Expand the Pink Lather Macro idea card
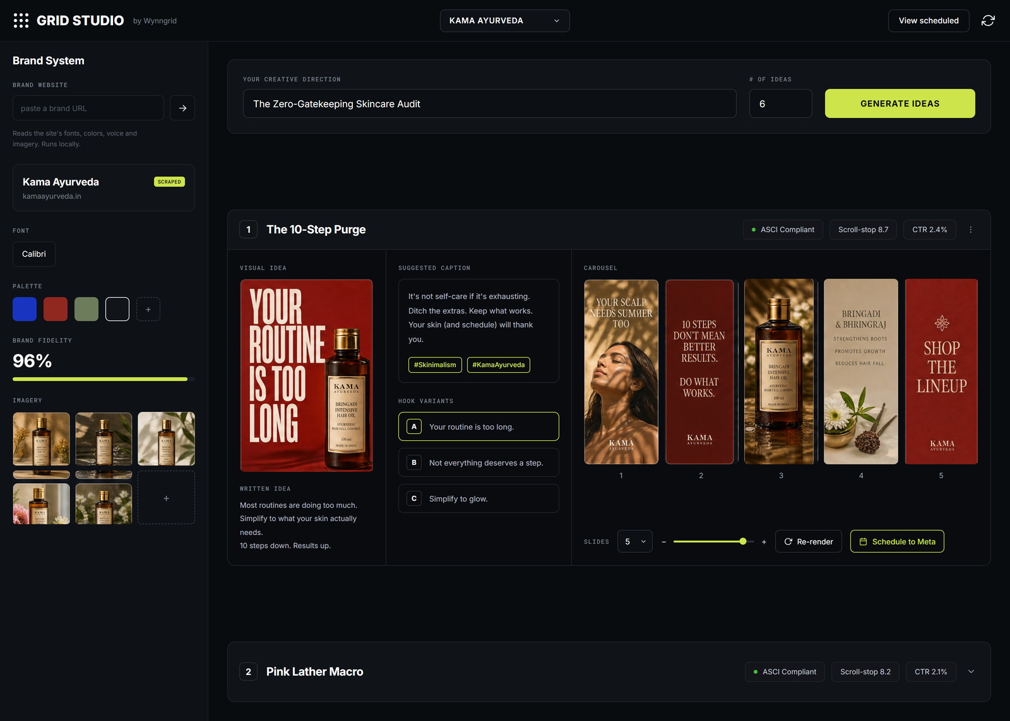 [971, 672]
